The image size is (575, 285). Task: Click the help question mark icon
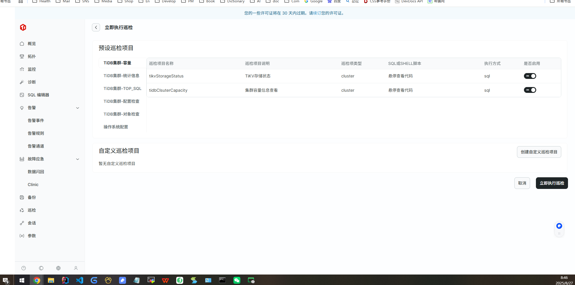coord(24,268)
